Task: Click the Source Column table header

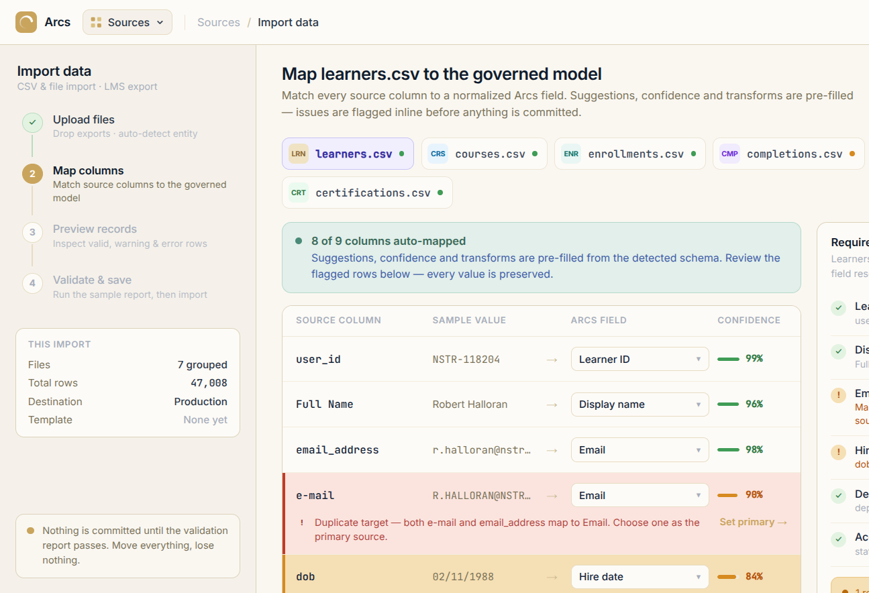Action: pos(338,321)
